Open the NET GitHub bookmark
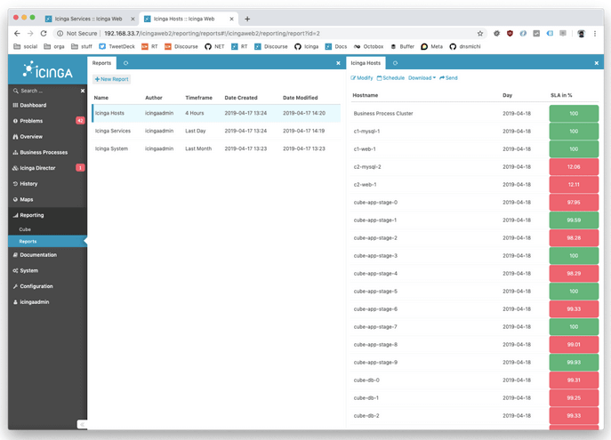The image size is (611, 440). pos(214,46)
